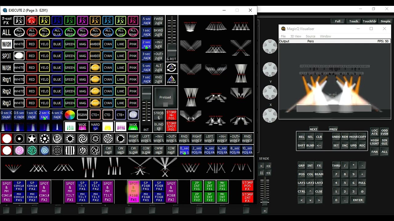
Task: Open the Window menu in Visualiser
Action: 325,36
